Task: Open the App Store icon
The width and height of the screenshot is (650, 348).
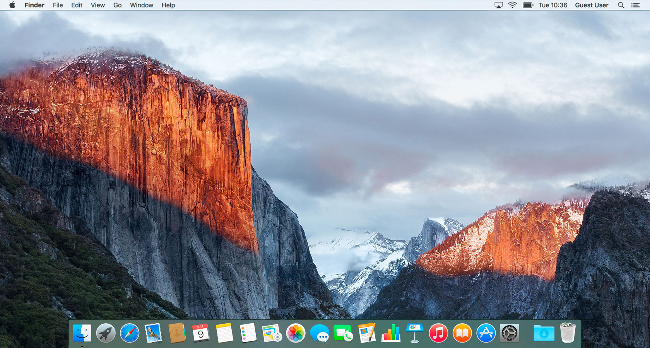Action: pos(486,333)
